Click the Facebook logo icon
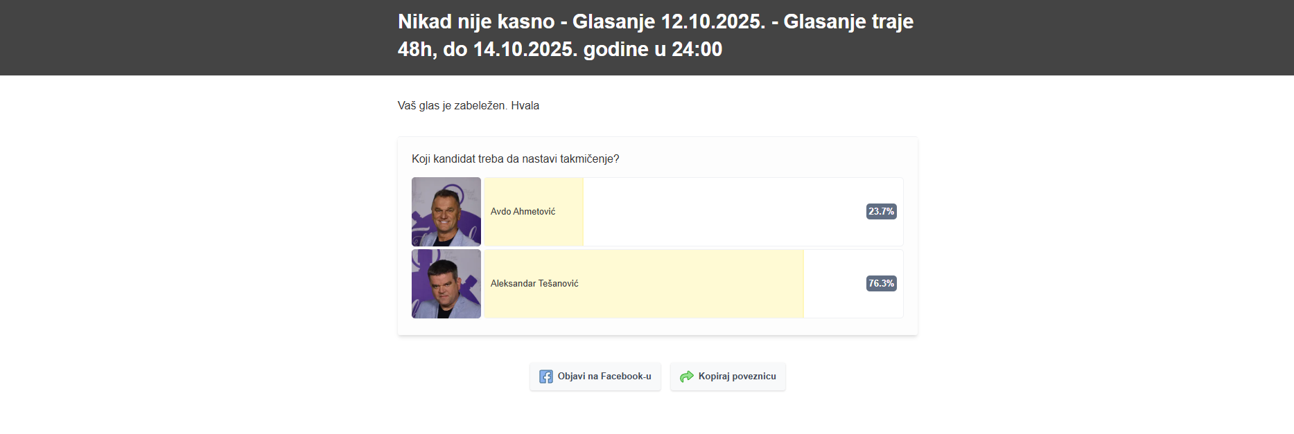The width and height of the screenshot is (1294, 434). point(546,377)
